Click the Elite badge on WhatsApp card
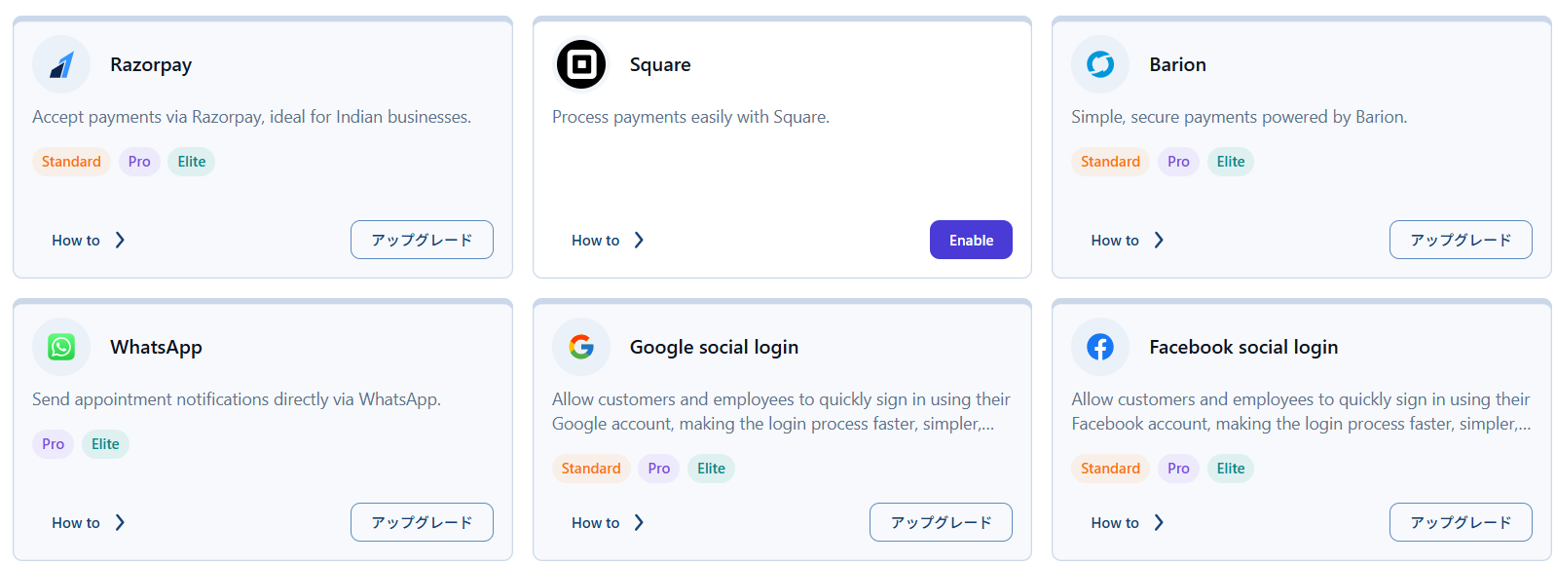This screenshot has height=565, width=1556. pos(105,444)
